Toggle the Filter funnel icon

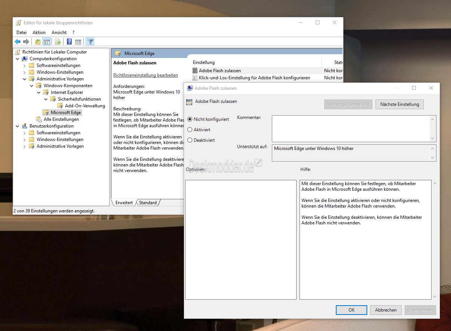pos(90,42)
